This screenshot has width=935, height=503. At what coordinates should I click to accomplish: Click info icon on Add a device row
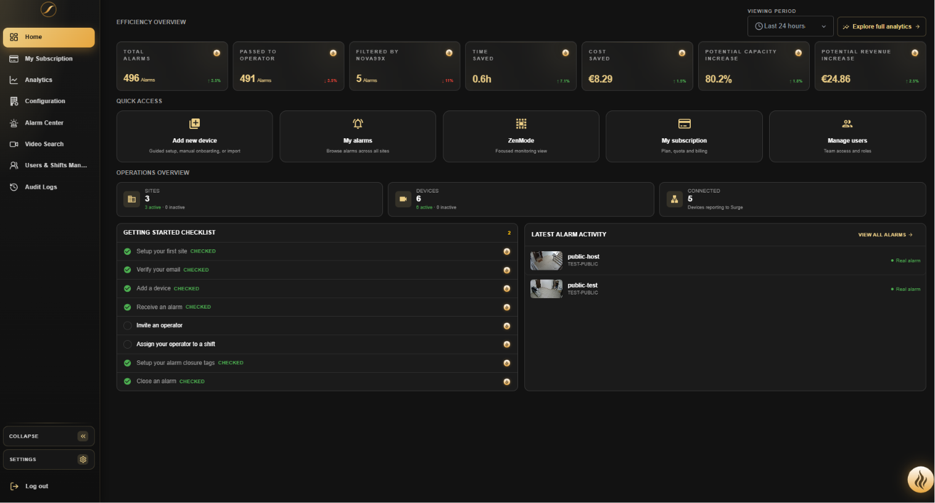click(x=506, y=289)
